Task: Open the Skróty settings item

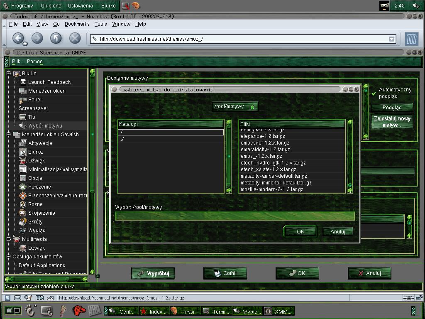Action: click(35, 222)
